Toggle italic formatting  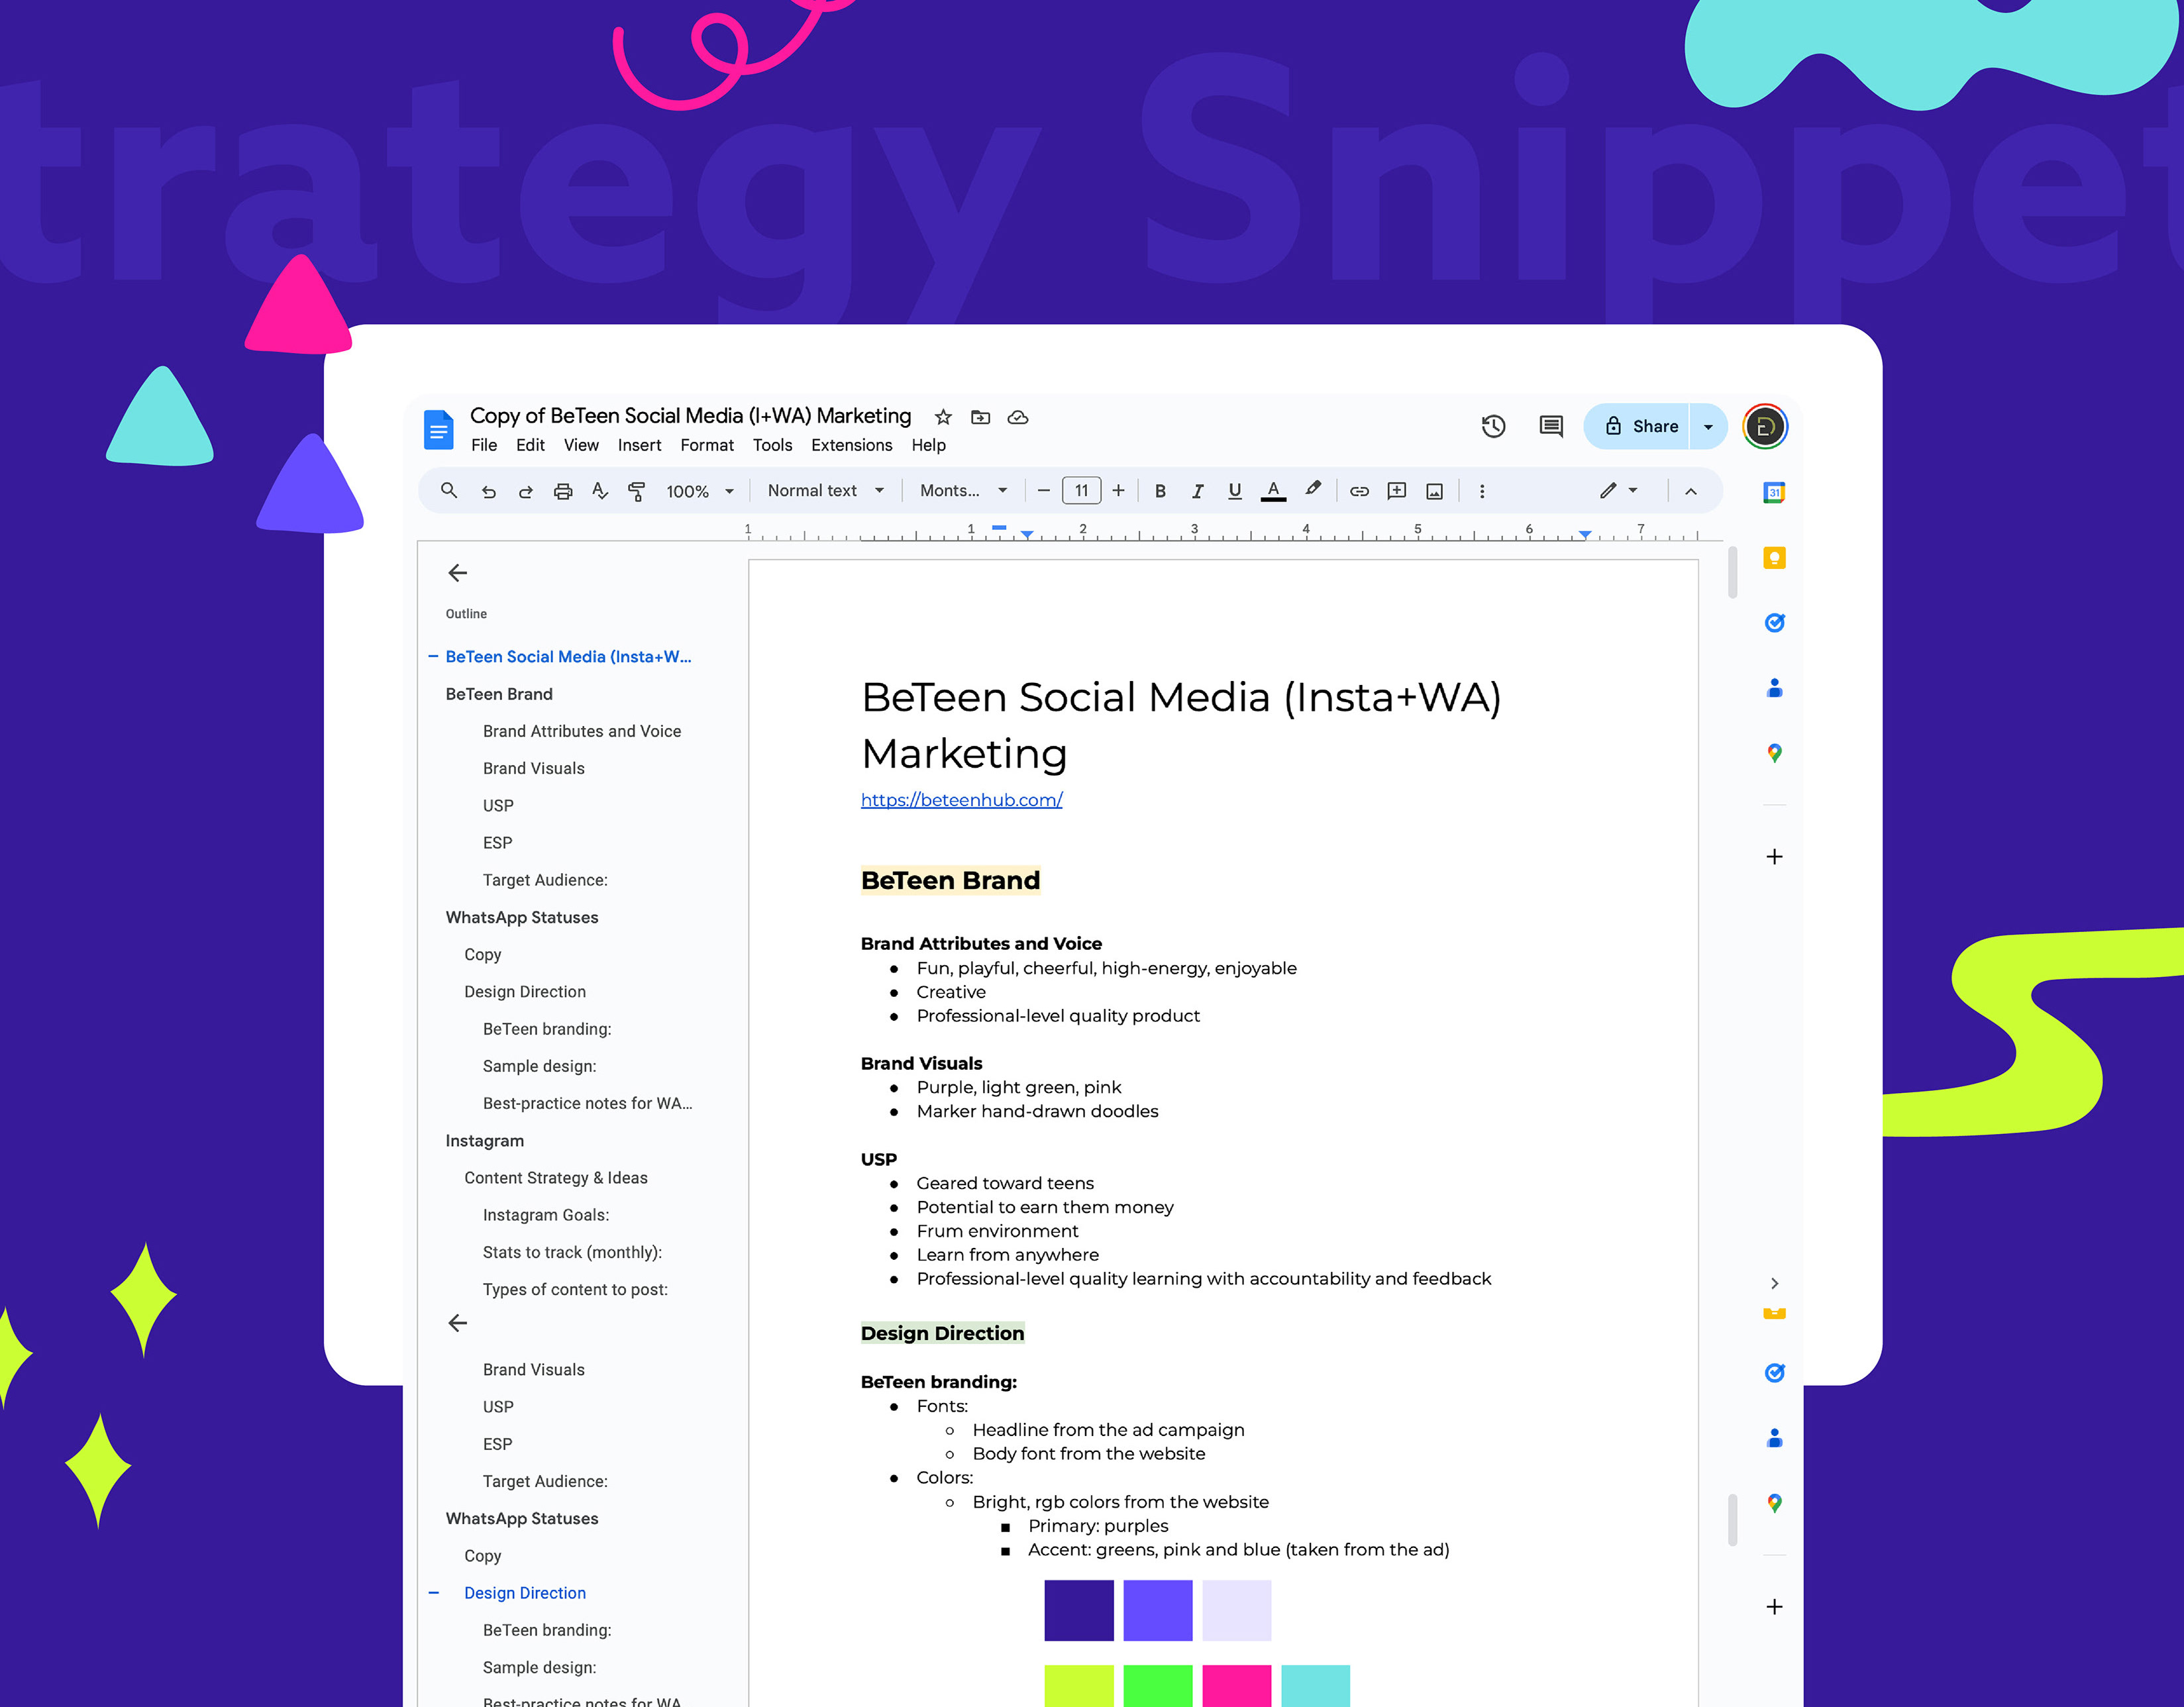click(1197, 491)
